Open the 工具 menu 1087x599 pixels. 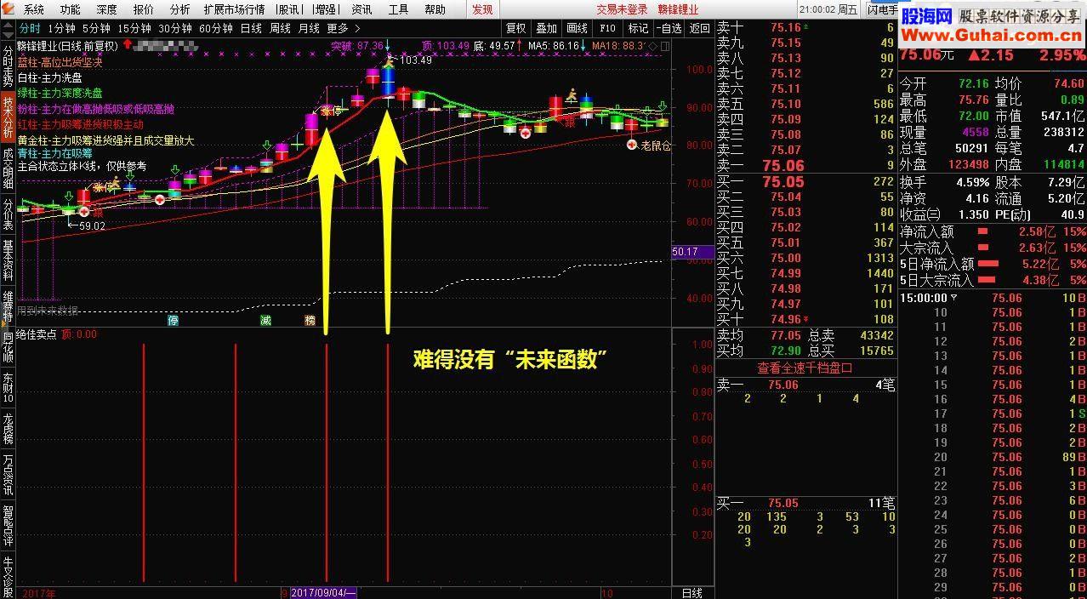click(398, 9)
